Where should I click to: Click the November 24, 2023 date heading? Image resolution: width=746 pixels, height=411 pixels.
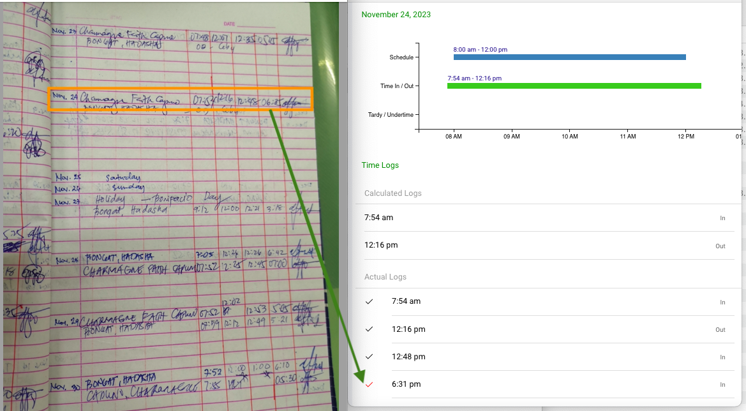click(396, 15)
